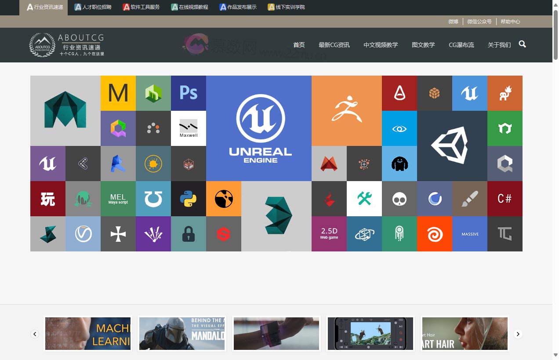Screen dimensions: 559x360
Task: Open the Photoshop Ps tile
Action: click(x=189, y=93)
